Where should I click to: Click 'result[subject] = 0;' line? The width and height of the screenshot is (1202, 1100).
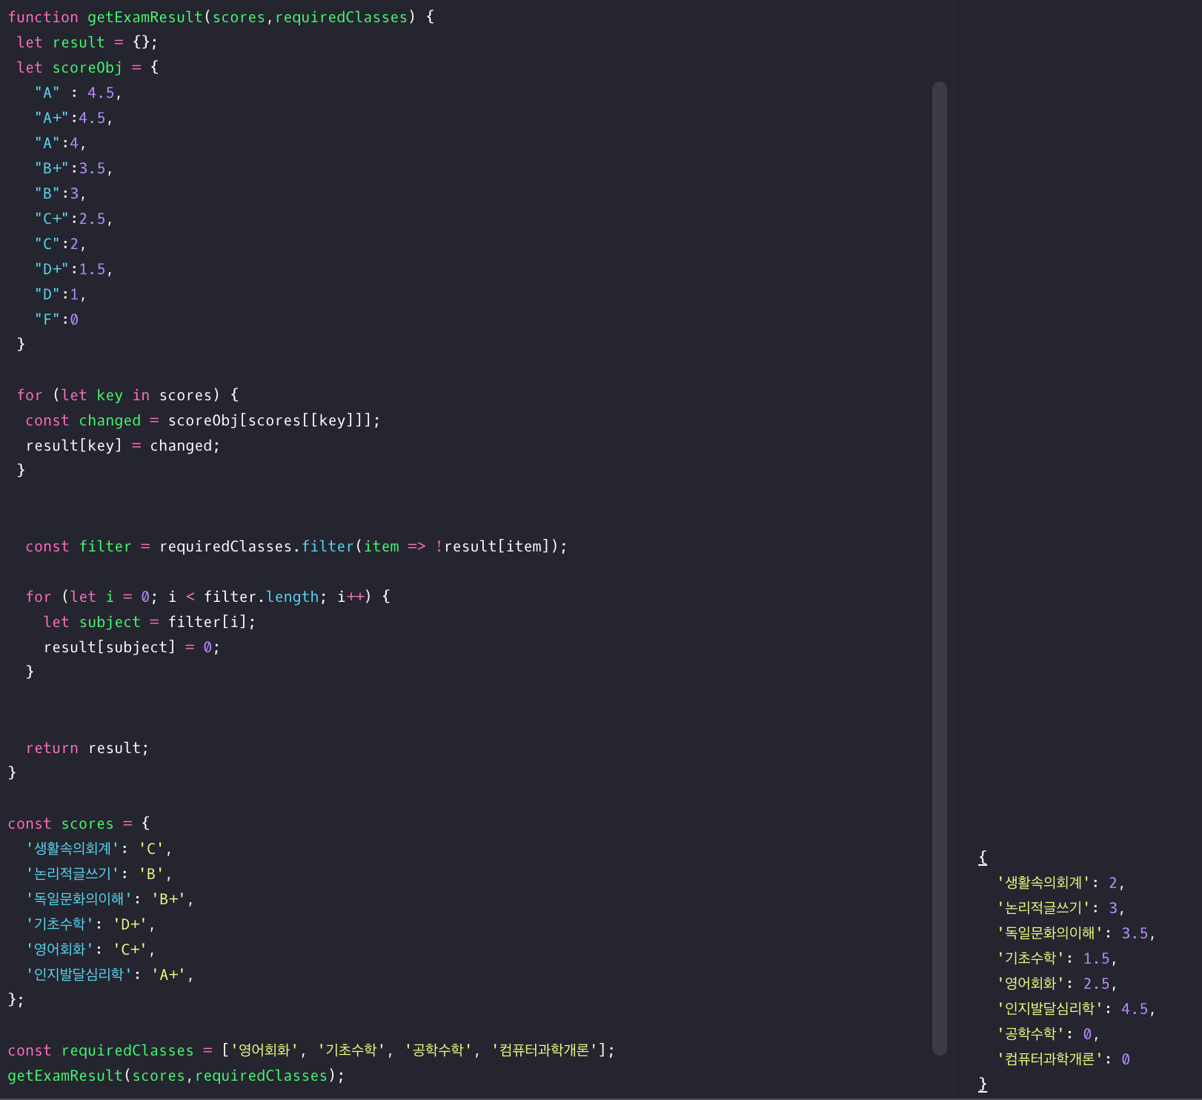[132, 647]
